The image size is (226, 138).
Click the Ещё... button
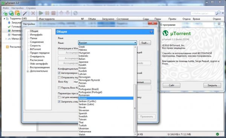click(x=145, y=43)
